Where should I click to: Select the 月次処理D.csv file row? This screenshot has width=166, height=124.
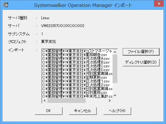[77, 70]
